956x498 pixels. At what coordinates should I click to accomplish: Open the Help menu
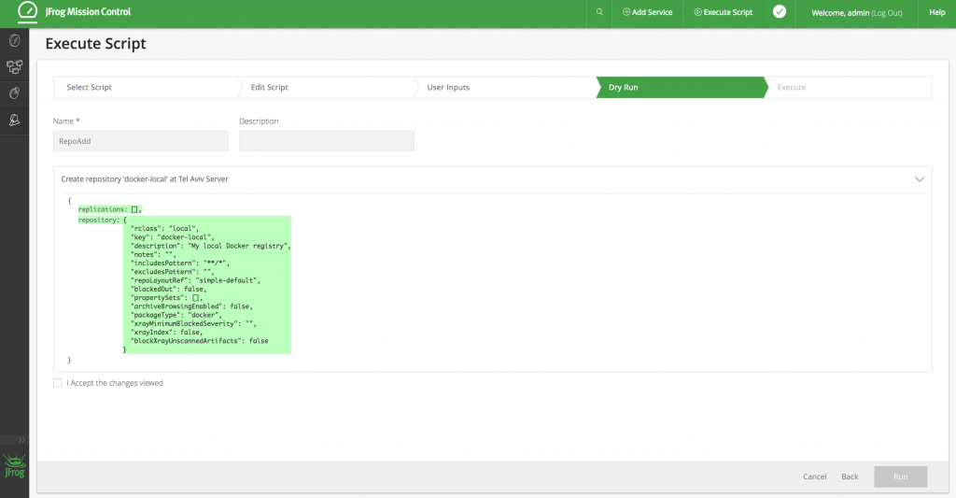pos(937,12)
